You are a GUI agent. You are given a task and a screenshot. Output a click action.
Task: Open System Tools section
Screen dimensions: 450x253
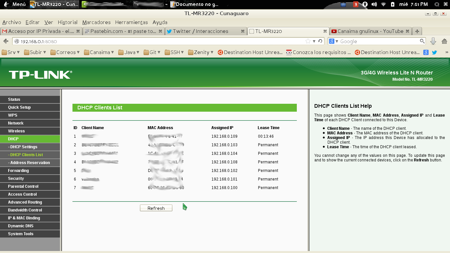click(x=30, y=234)
